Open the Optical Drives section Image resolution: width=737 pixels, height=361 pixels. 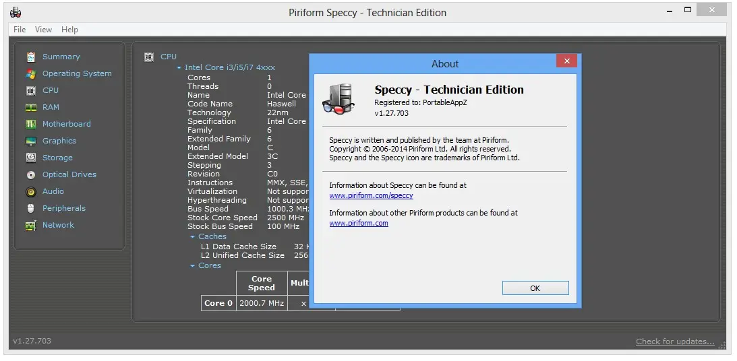69,174
